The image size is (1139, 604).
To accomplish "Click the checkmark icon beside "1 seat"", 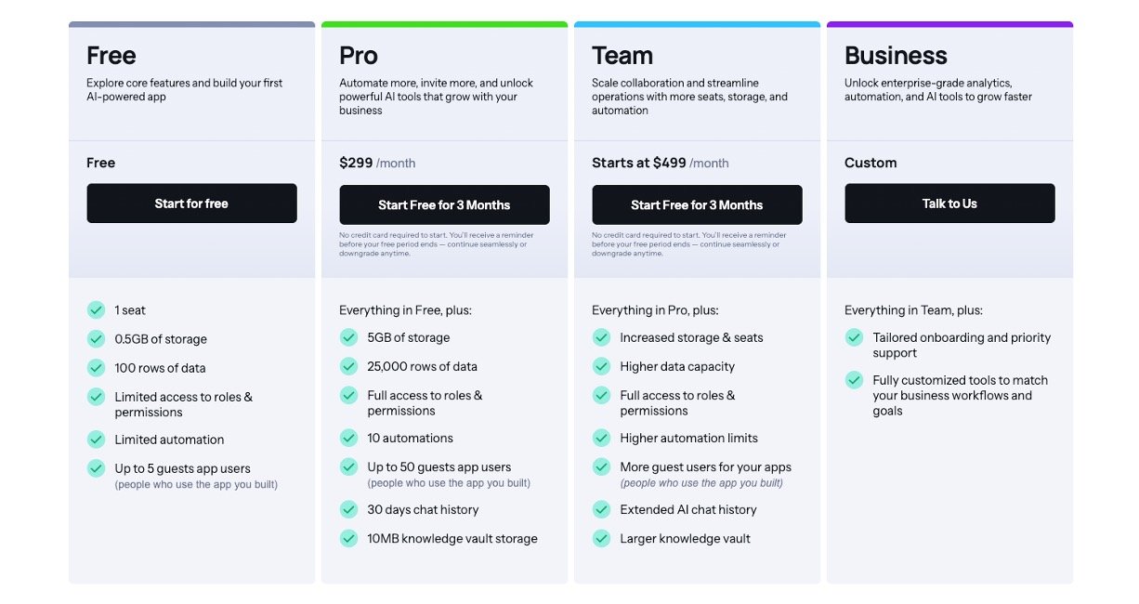I will 96,309.
